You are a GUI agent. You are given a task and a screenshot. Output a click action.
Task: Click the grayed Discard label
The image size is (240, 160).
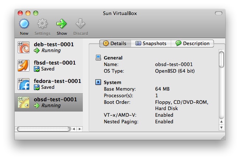pyautogui.click(x=81, y=33)
